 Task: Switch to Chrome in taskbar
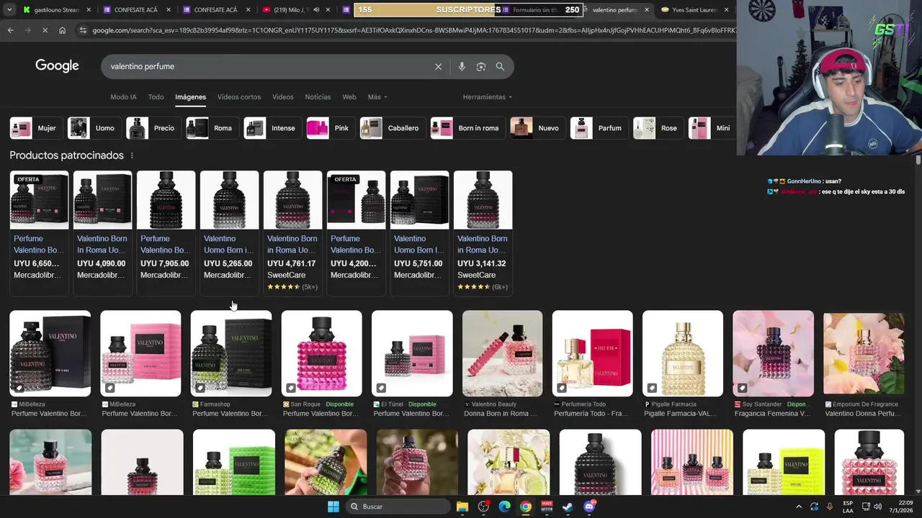click(x=526, y=506)
